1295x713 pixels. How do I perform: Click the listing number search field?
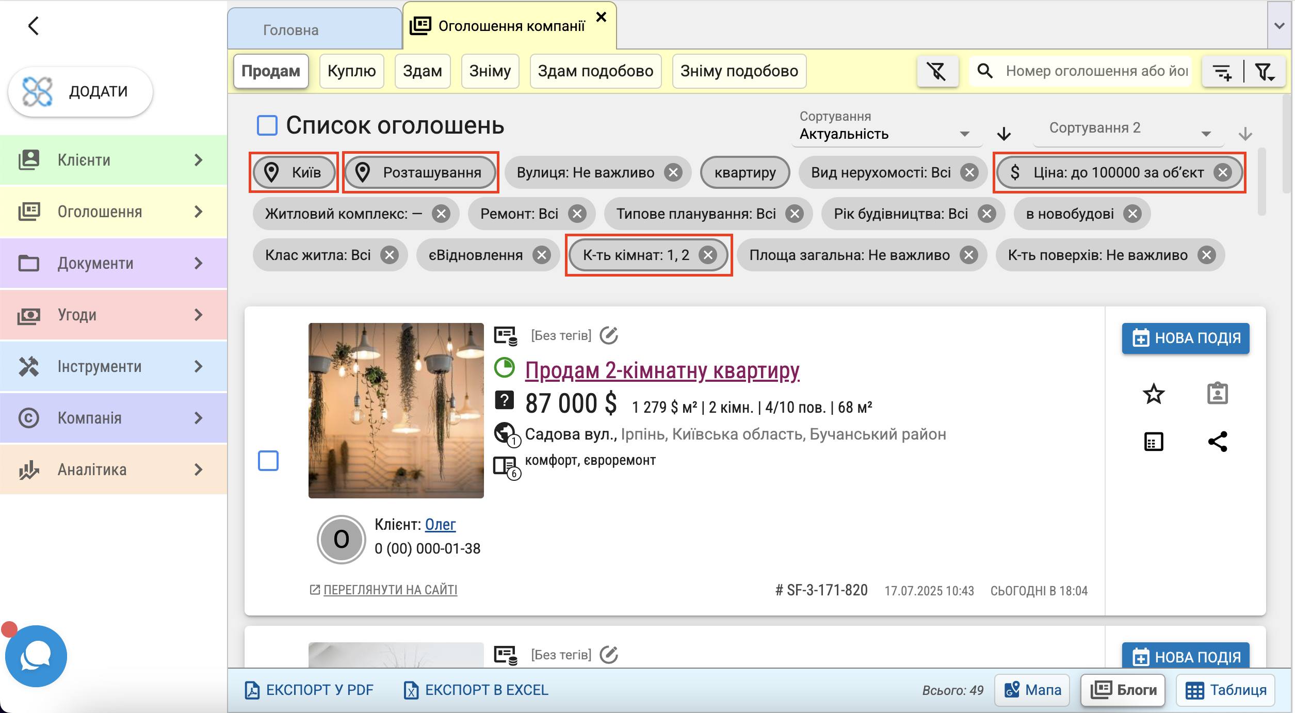click(1096, 71)
